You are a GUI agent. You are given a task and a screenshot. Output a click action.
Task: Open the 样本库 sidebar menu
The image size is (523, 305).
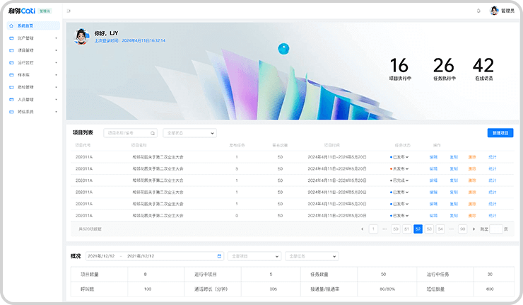point(32,74)
